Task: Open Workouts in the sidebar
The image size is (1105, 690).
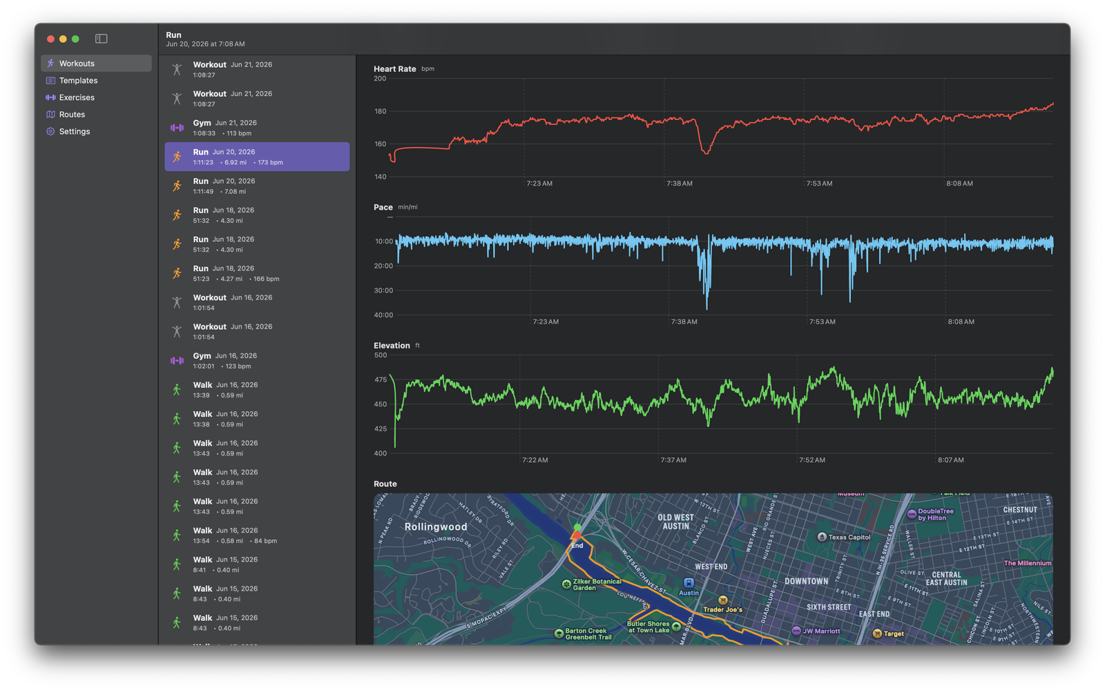Action: 96,63
